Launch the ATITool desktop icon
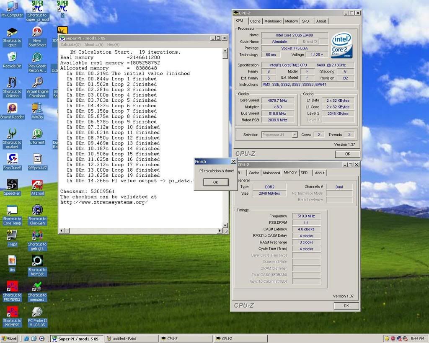 click(37, 185)
